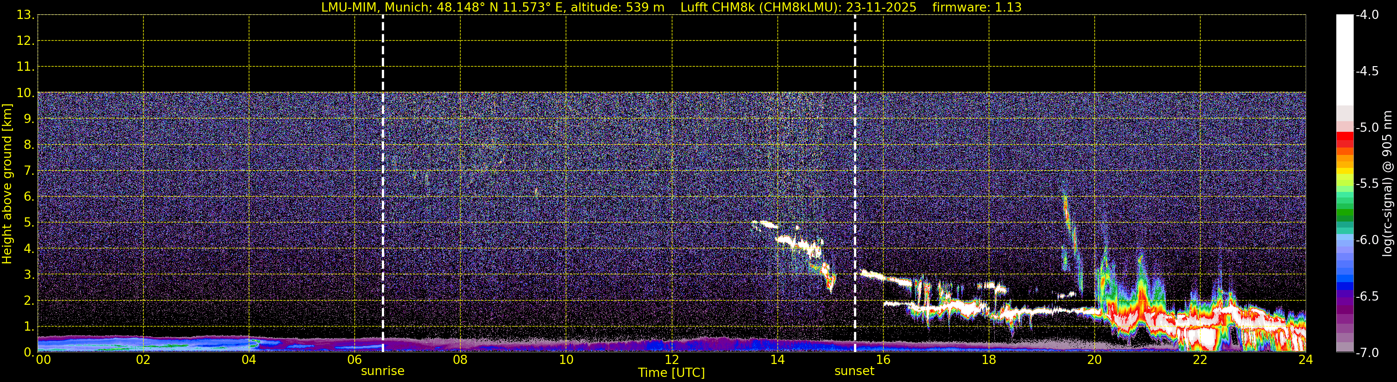Click the 'log(rc-signal) @ 905 nm' colorbar label

coord(1388,184)
